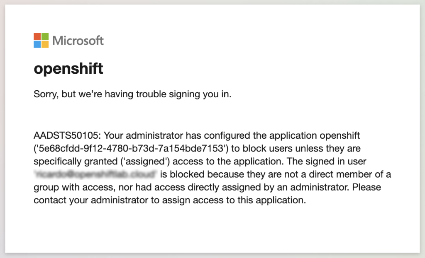Click the Microsoft wordmark text
This screenshot has height=258, width=425.
(78, 41)
